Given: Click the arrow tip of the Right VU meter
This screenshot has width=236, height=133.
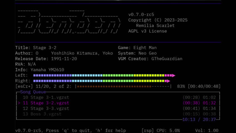Looking at the screenshot, I should 169,81.
